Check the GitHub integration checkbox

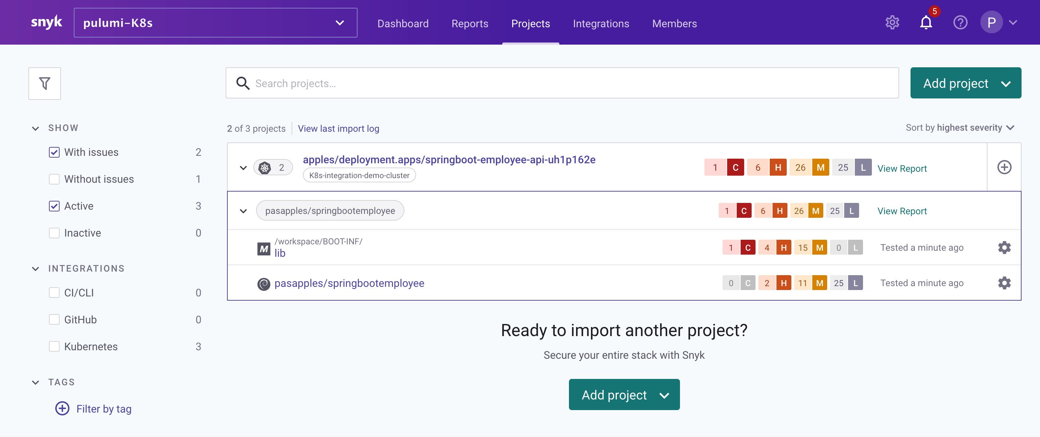54,320
